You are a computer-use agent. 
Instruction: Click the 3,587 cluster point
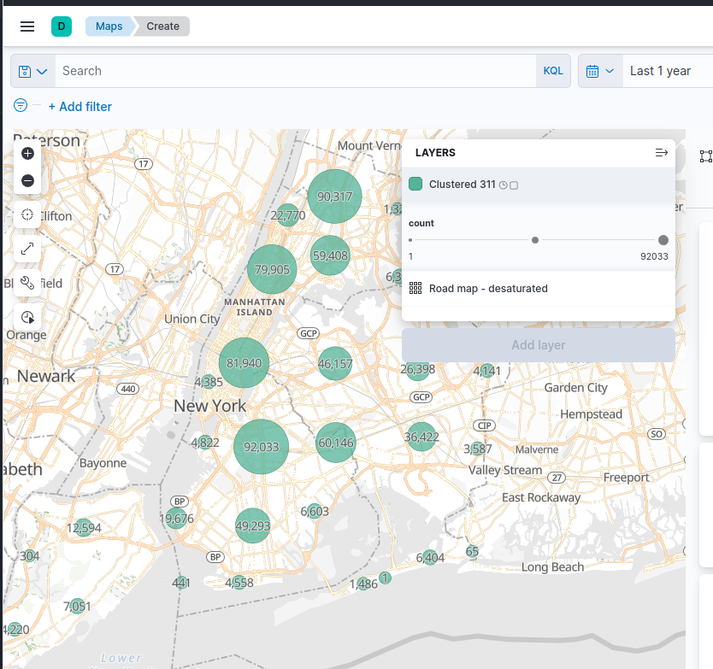(477, 449)
